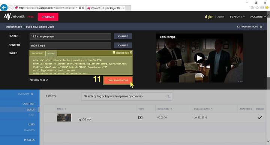
Task: Select LISTS in the sidebar
Action: [31, 124]
